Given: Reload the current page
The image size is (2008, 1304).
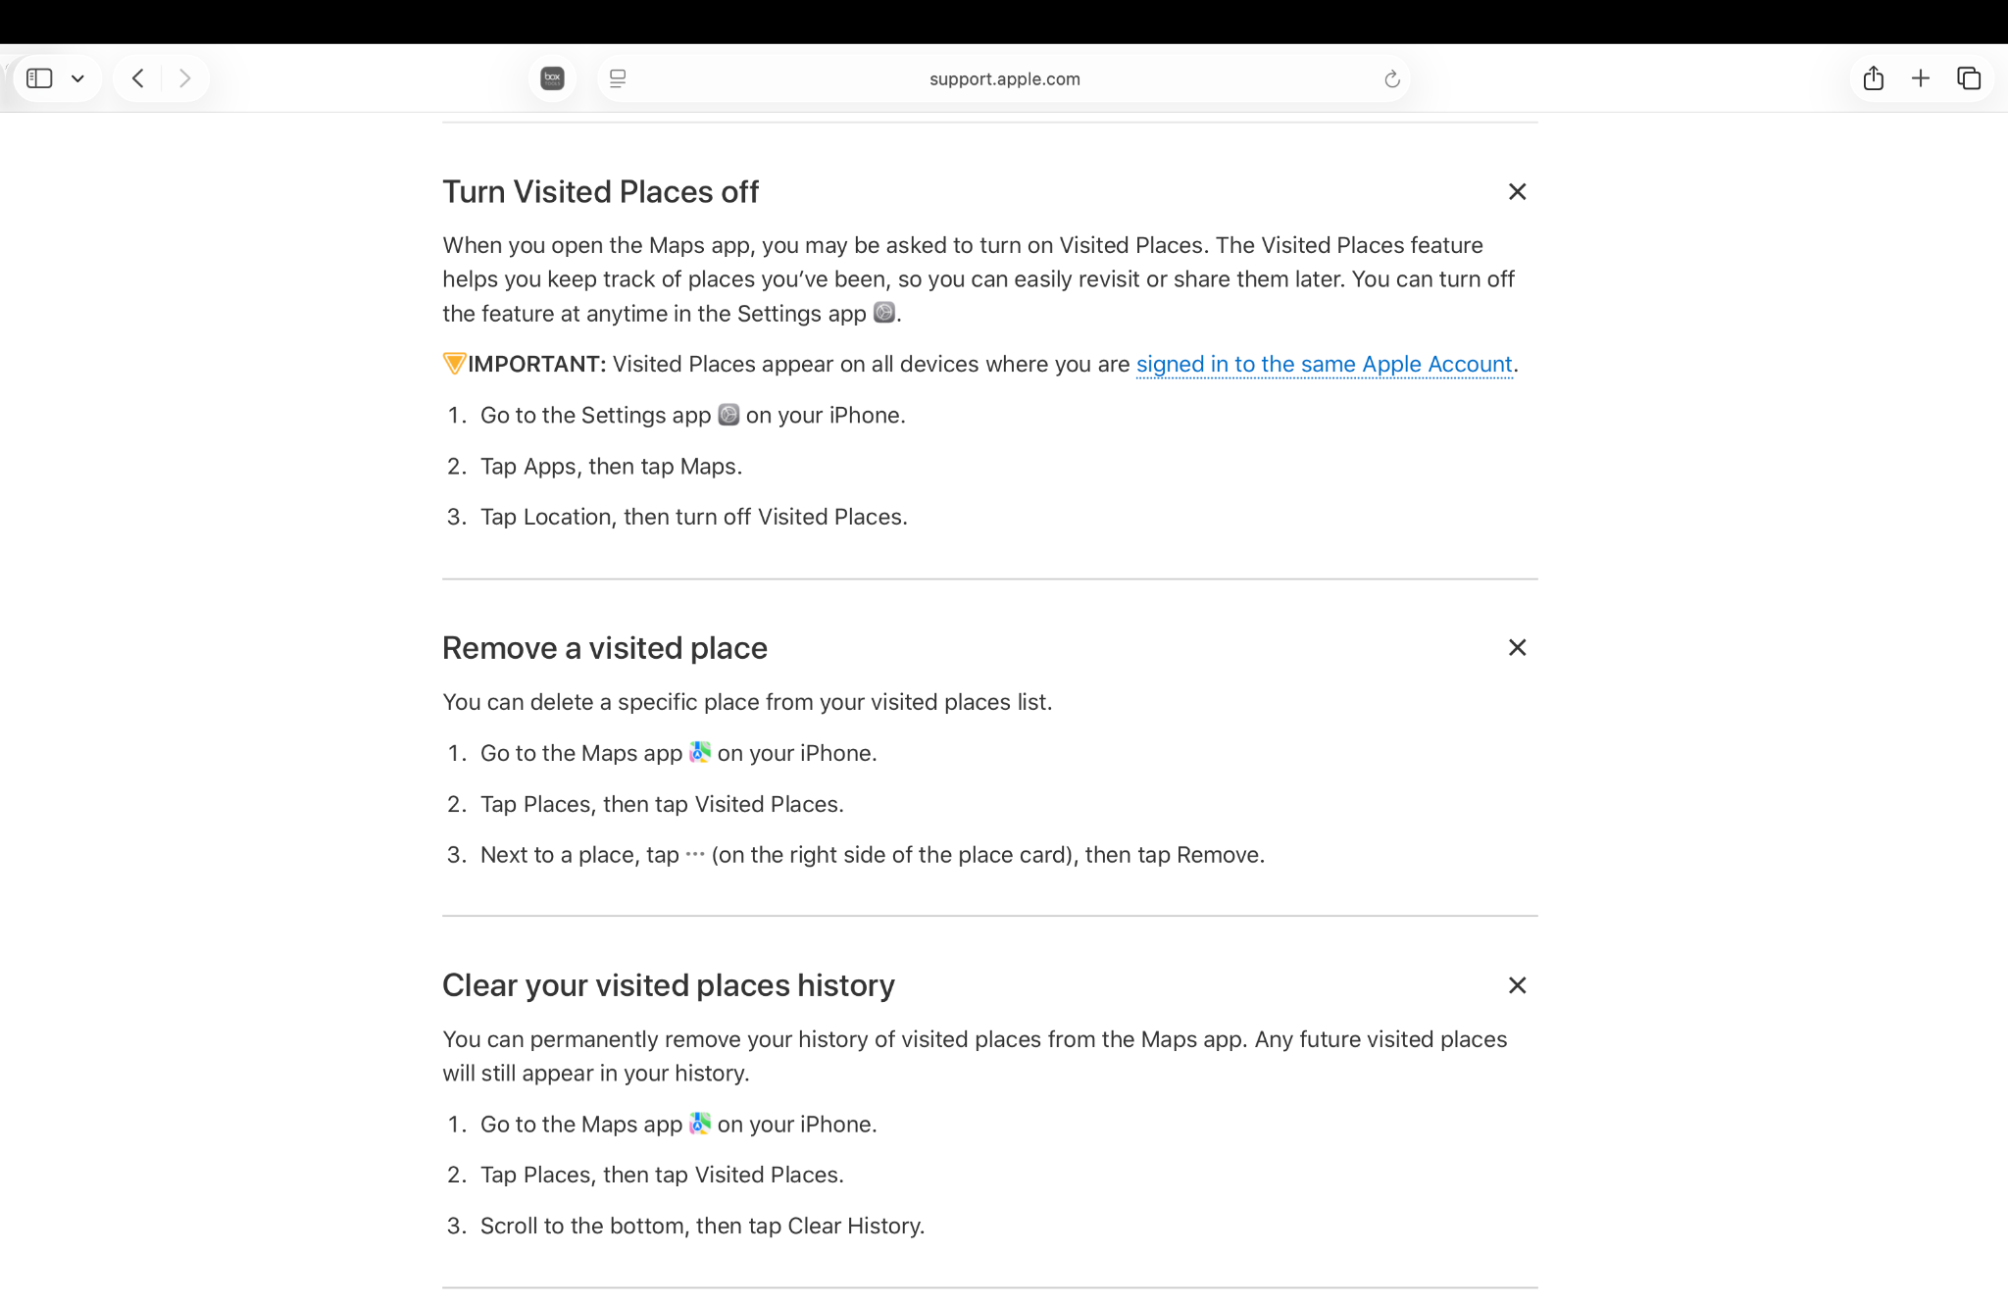Looking at the screenshot, I should 1391,78.
